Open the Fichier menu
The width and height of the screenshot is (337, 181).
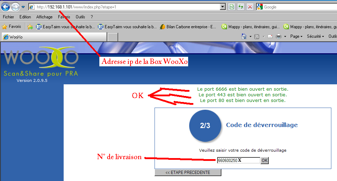[x=8, y=17]
